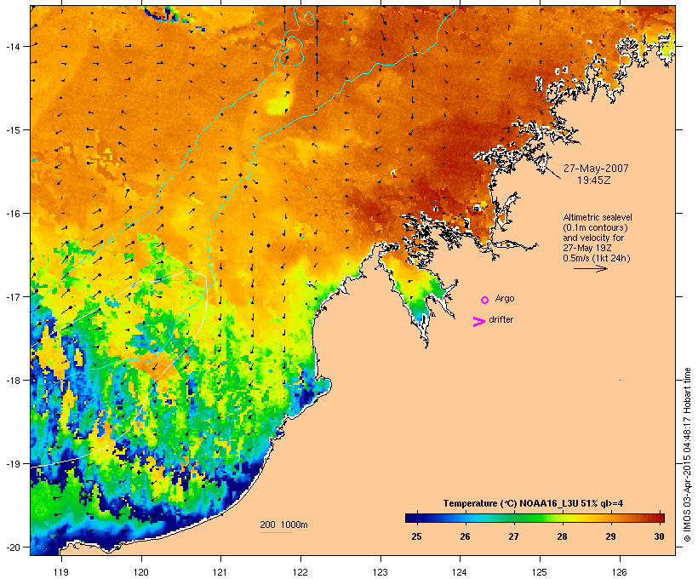Click the magenta drifter arrow symbol
Viewport: 698px width, 579px height.
tap(479, 322)
